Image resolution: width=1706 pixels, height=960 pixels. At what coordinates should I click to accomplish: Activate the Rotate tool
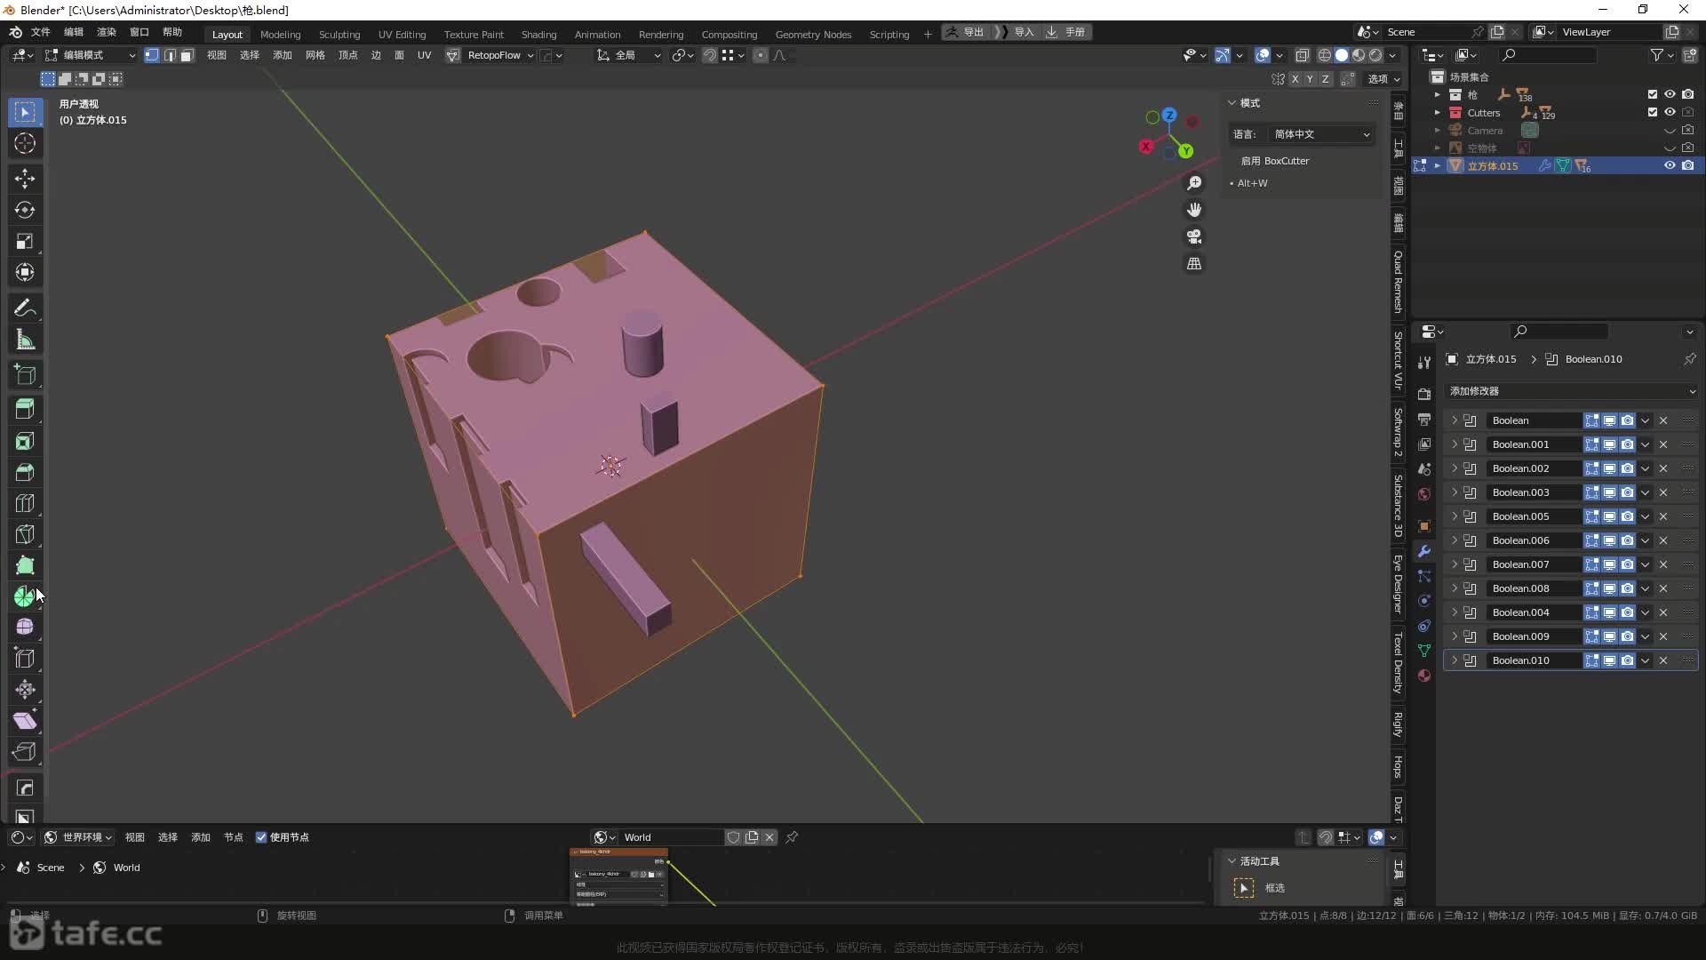tap(25, 210)
